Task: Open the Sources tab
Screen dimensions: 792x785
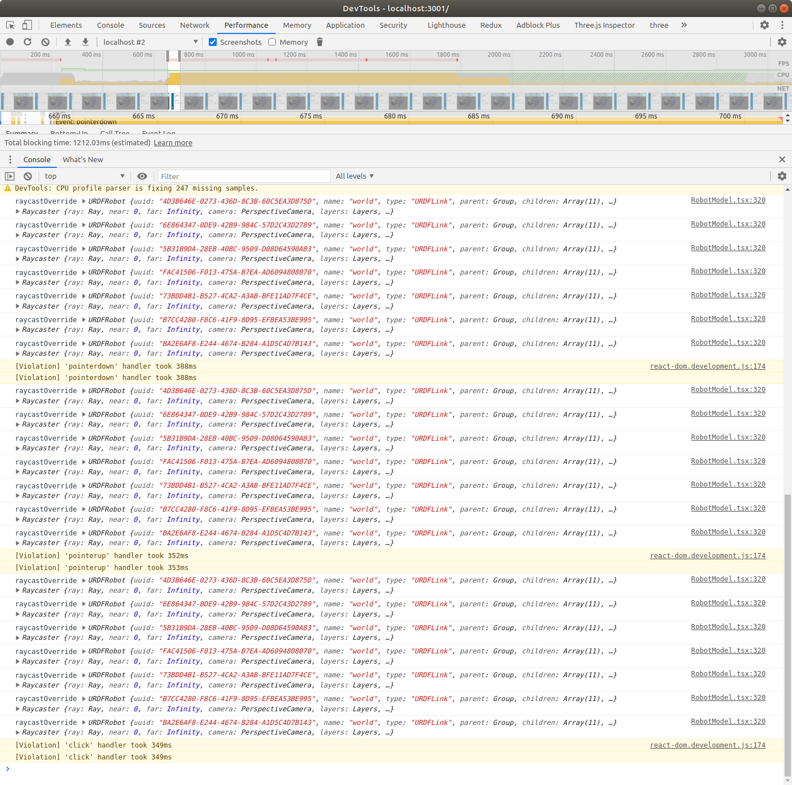Action: click(152, 25)
